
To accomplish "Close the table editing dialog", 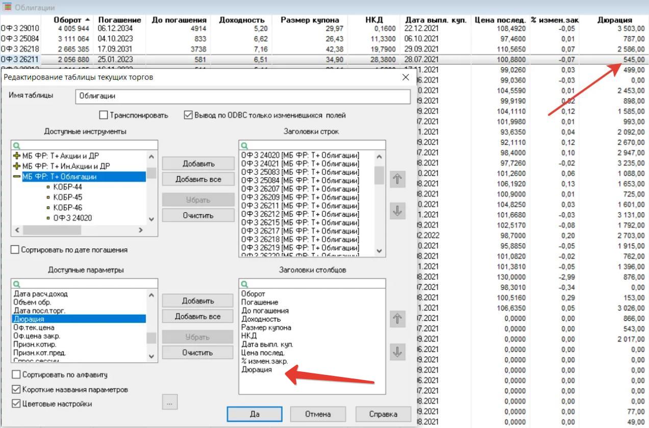I will 406,77.
